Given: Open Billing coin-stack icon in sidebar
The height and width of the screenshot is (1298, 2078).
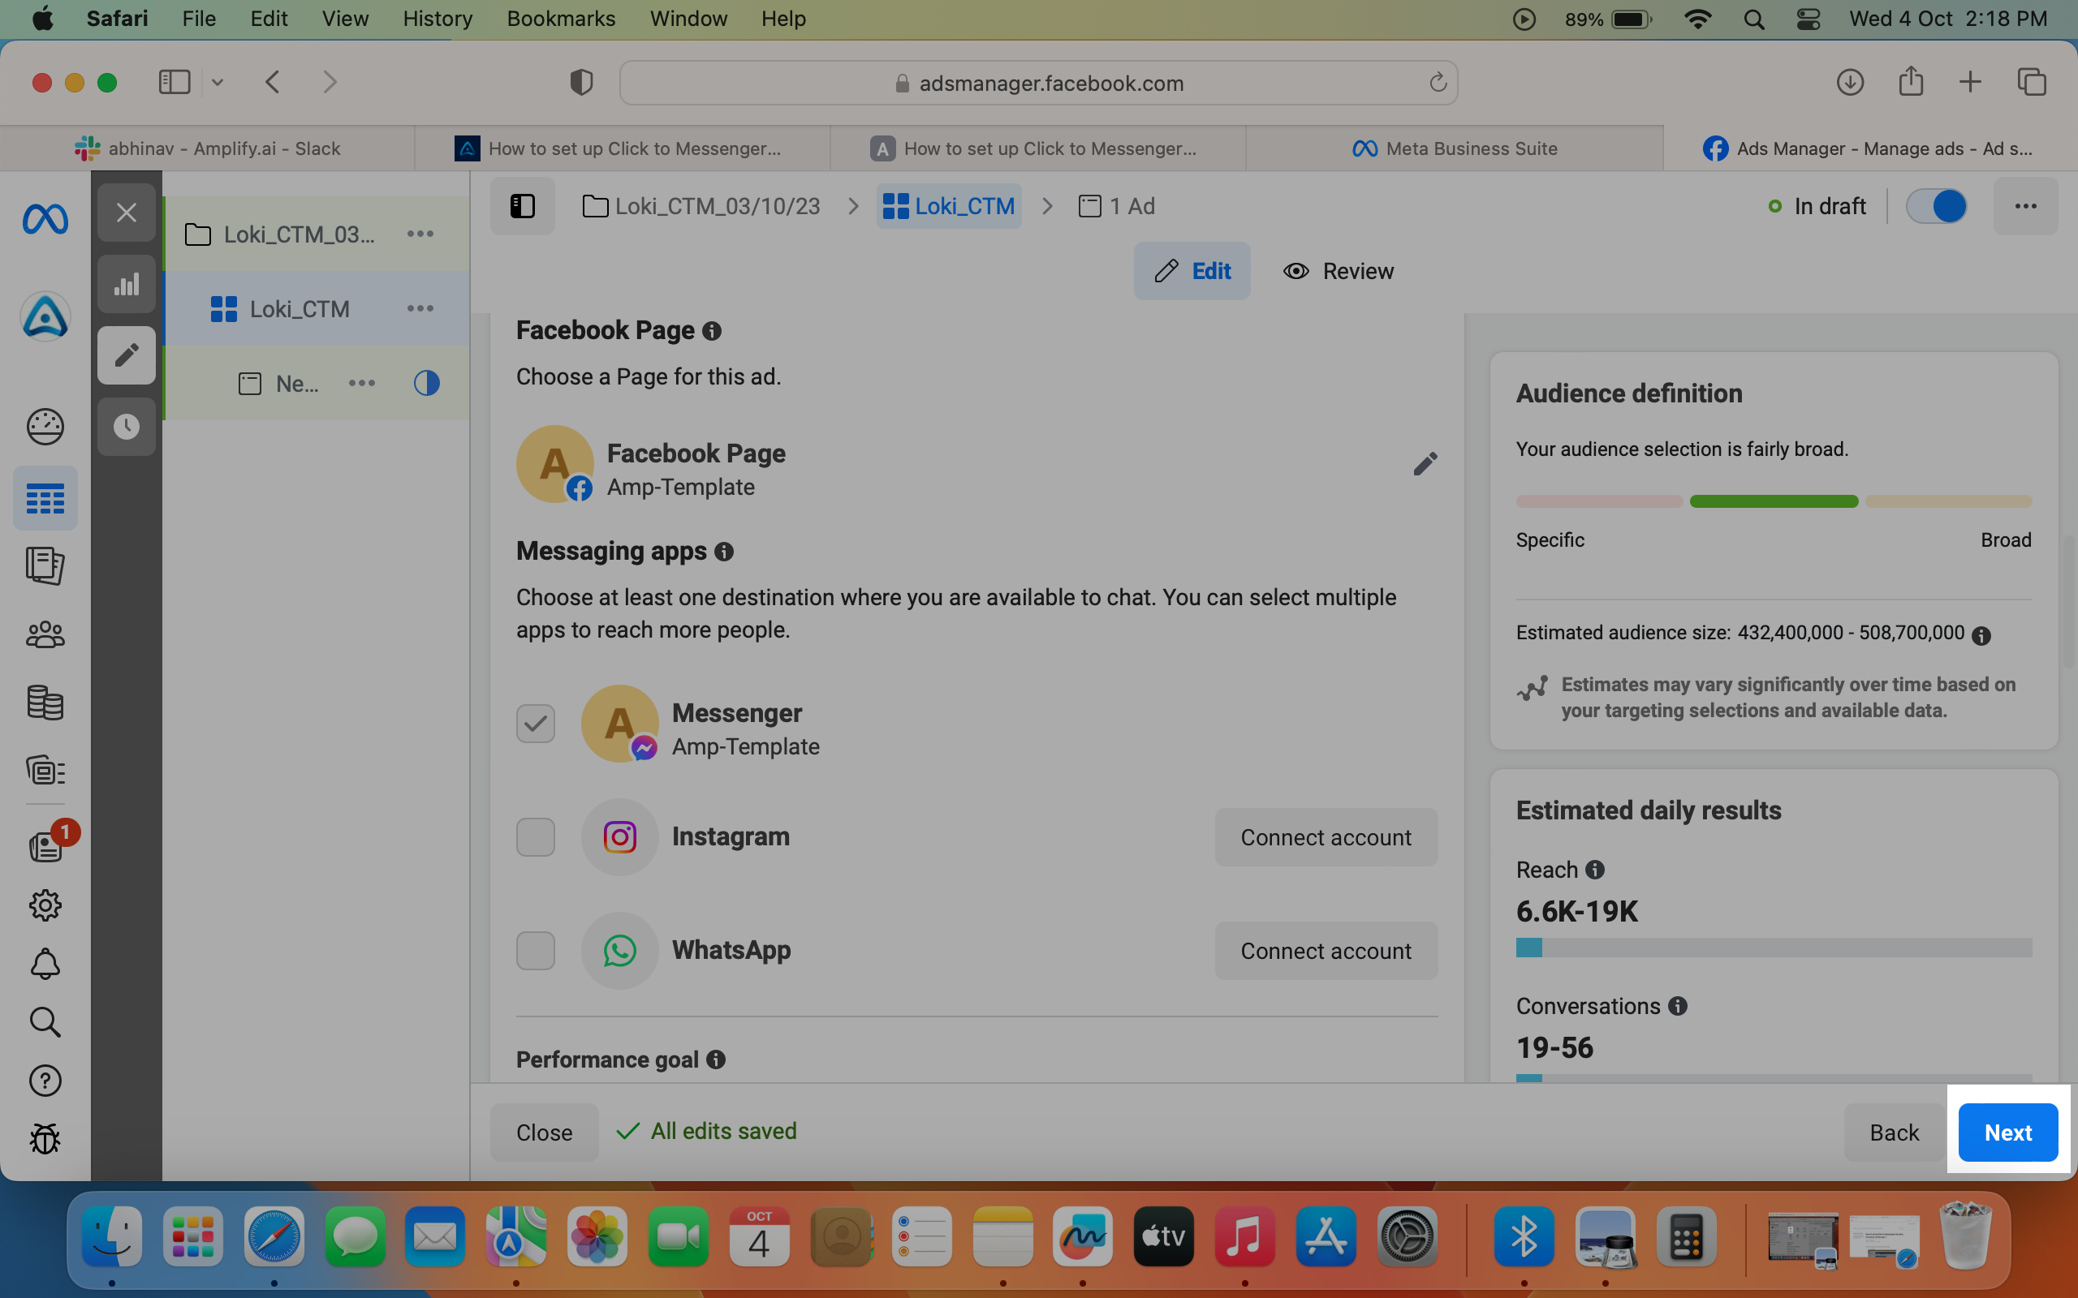Looking at the screenshot, I should click(x=45, y=703).
